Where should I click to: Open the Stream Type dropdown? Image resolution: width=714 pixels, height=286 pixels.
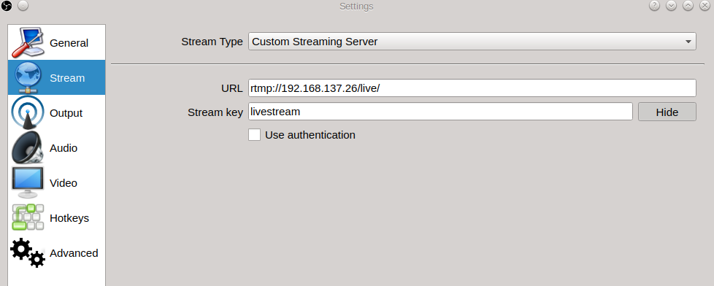[472, 42]
